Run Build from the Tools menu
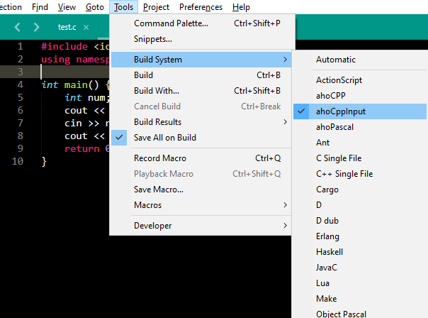428x318 pixels. 144,75
